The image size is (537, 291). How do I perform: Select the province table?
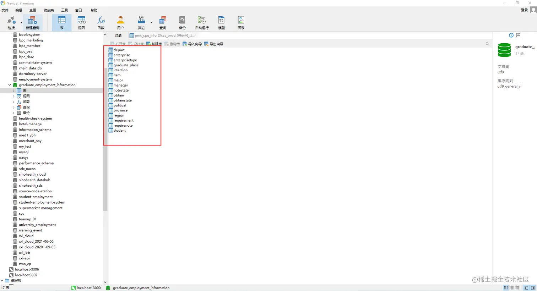point(120,110)
